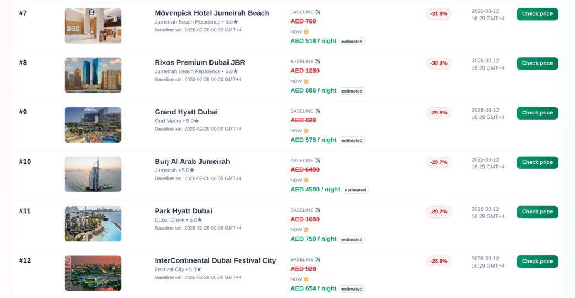Click the burst icon beside Grand Hyatt NOW label
The height and width of the screenshot is (298, 575).
click(306, 131)
